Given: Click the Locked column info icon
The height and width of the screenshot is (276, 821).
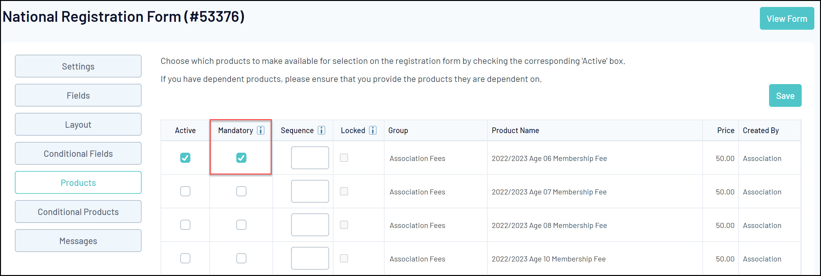Looking at the screenshot, I should pos(372,130).
